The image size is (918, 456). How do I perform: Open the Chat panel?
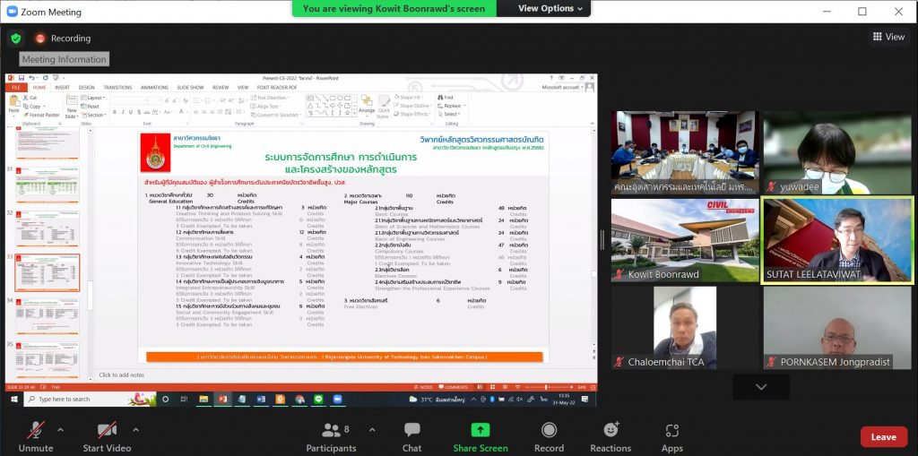[x=411, y=431]
